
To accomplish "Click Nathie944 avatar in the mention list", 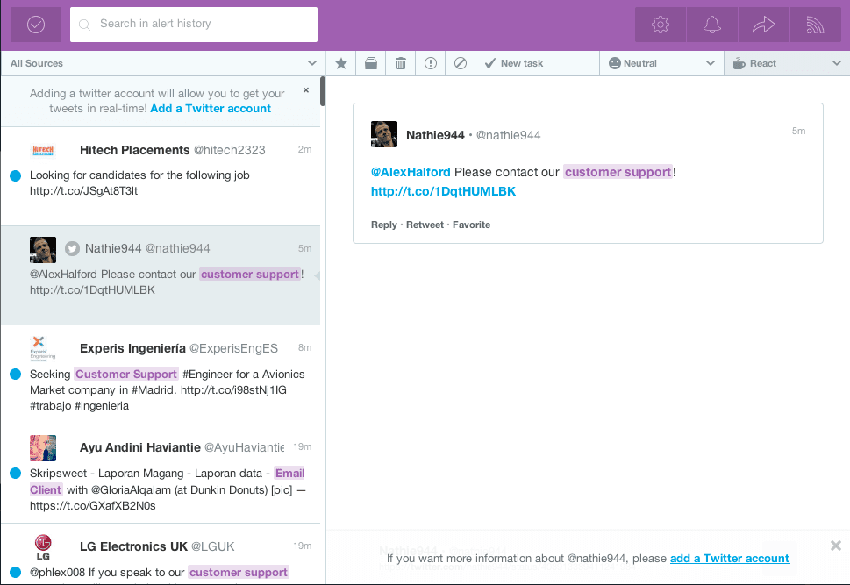I will (43, 250).
